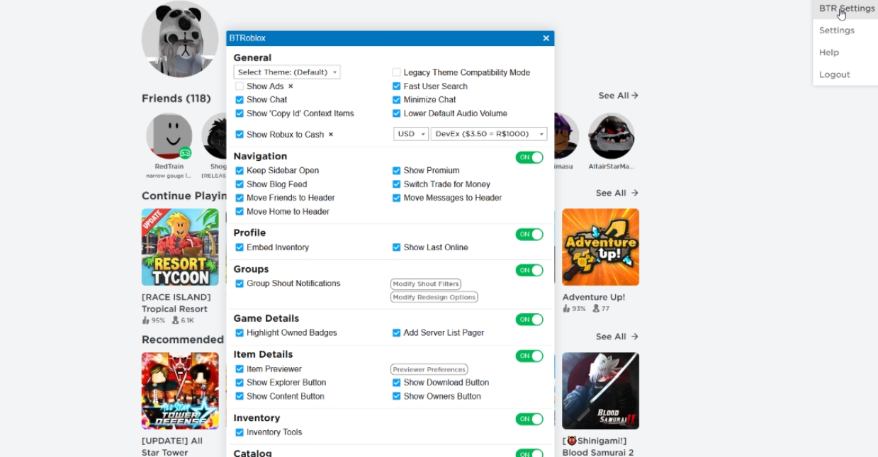The height and width of the screenshot is (457, 878).
Task: Open the Blood Samurai 2 game thumbnail
Action: point(600,391)
